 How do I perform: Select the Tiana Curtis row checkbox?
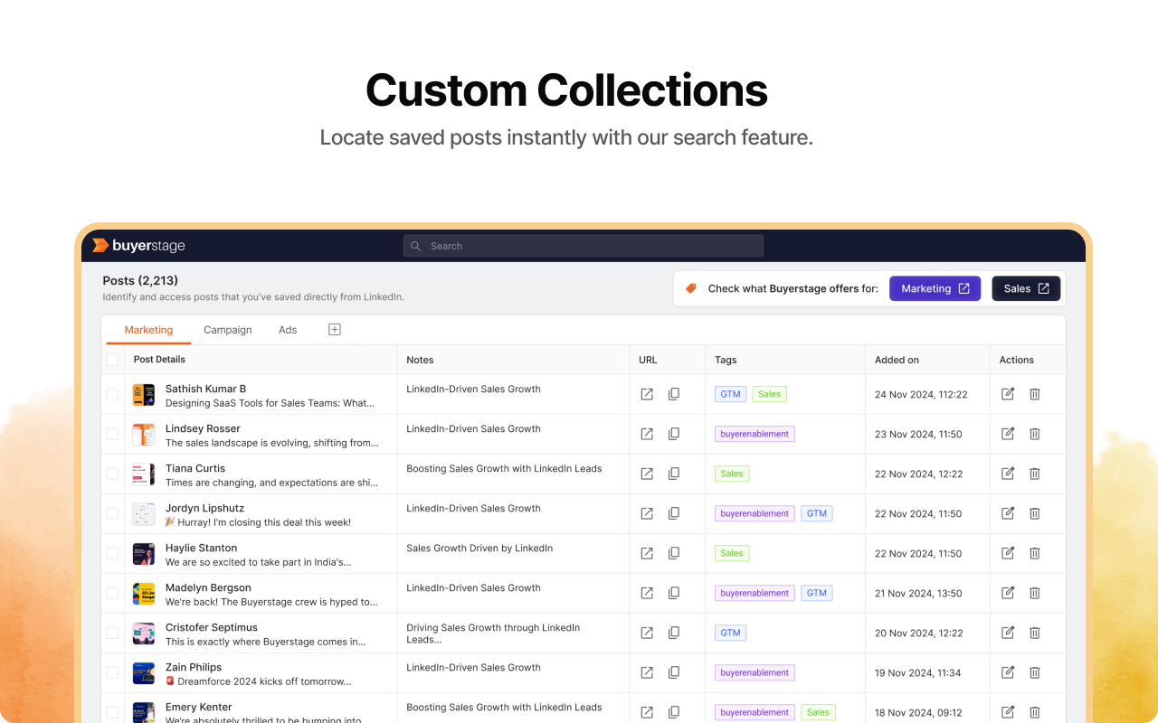click(x=112, y=474)
